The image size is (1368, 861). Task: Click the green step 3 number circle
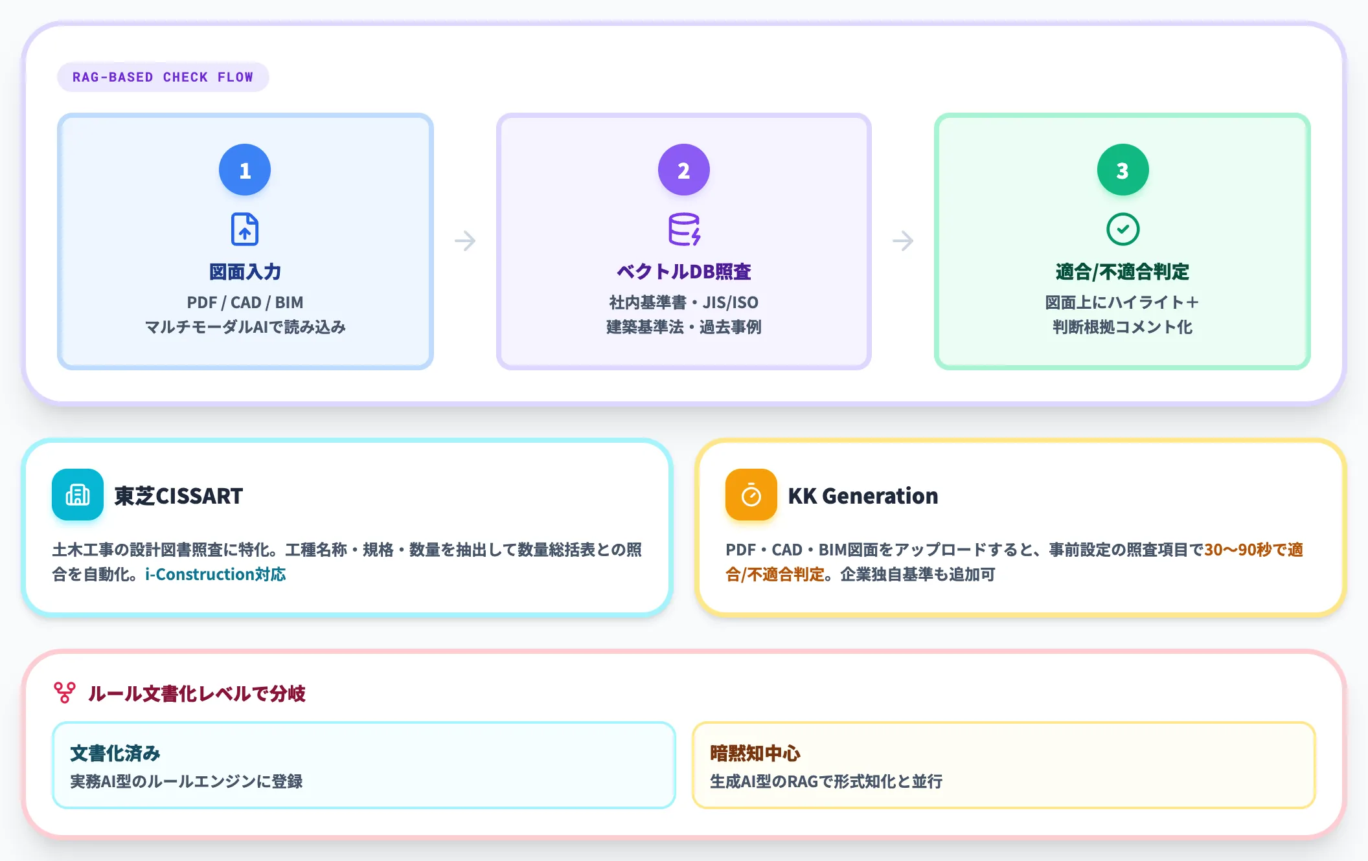click(x=1123, y=170)
